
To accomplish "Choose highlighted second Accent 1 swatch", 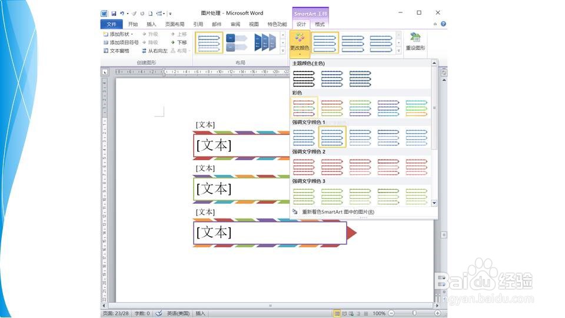I will [332, 137].
